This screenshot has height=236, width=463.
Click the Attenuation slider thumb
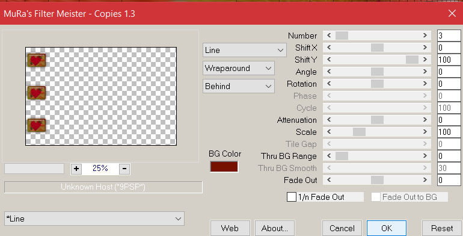378,120
